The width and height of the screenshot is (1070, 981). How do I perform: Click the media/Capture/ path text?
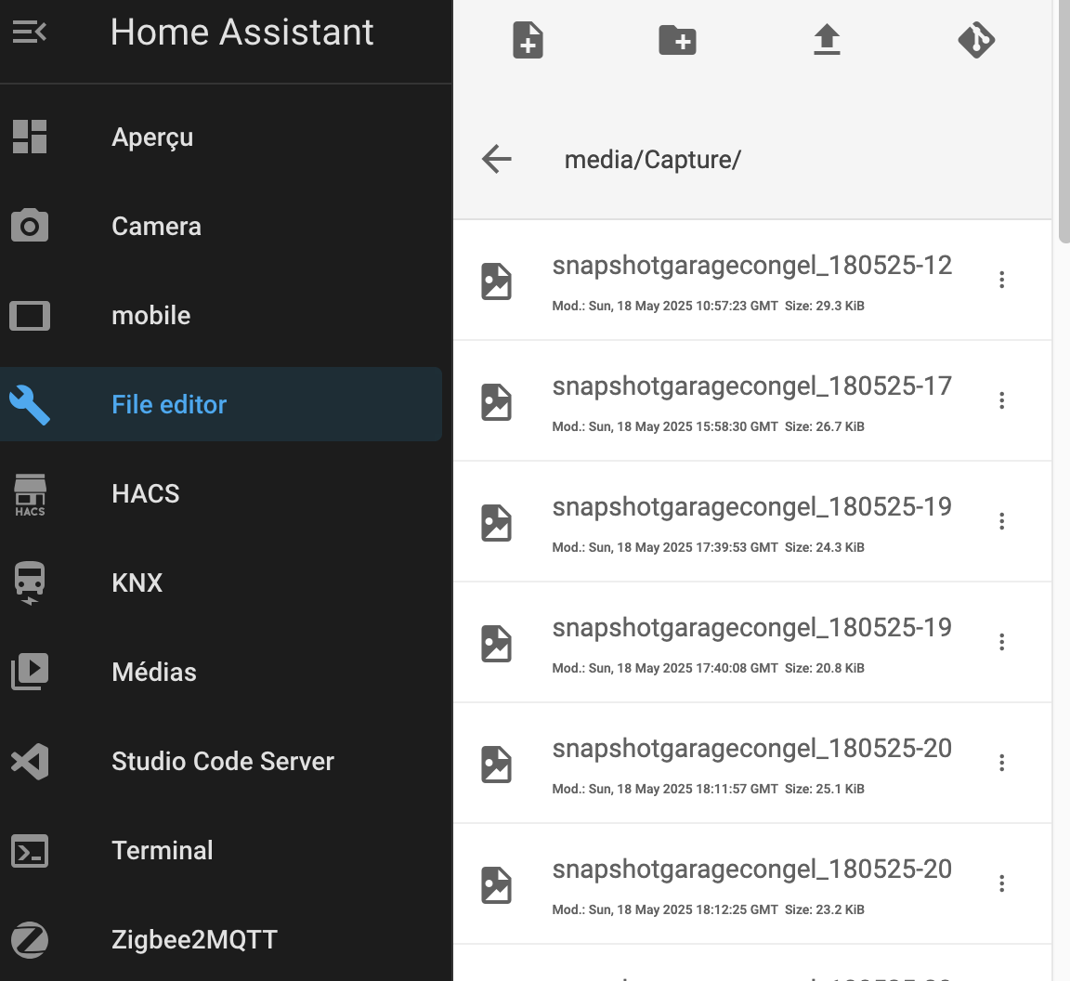652,160
